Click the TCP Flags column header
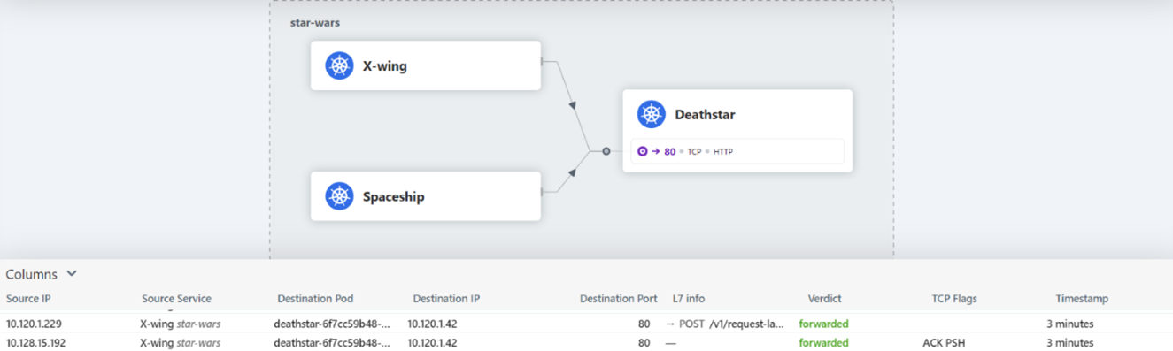Image resolution: width=1173 pixels, height=351 pixels. pos(954,299)
